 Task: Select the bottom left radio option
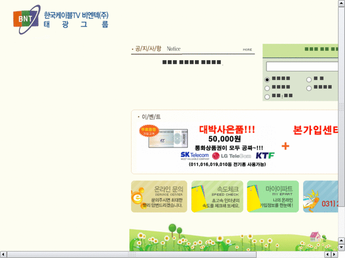pyautogui.click(x=267, y=97)
